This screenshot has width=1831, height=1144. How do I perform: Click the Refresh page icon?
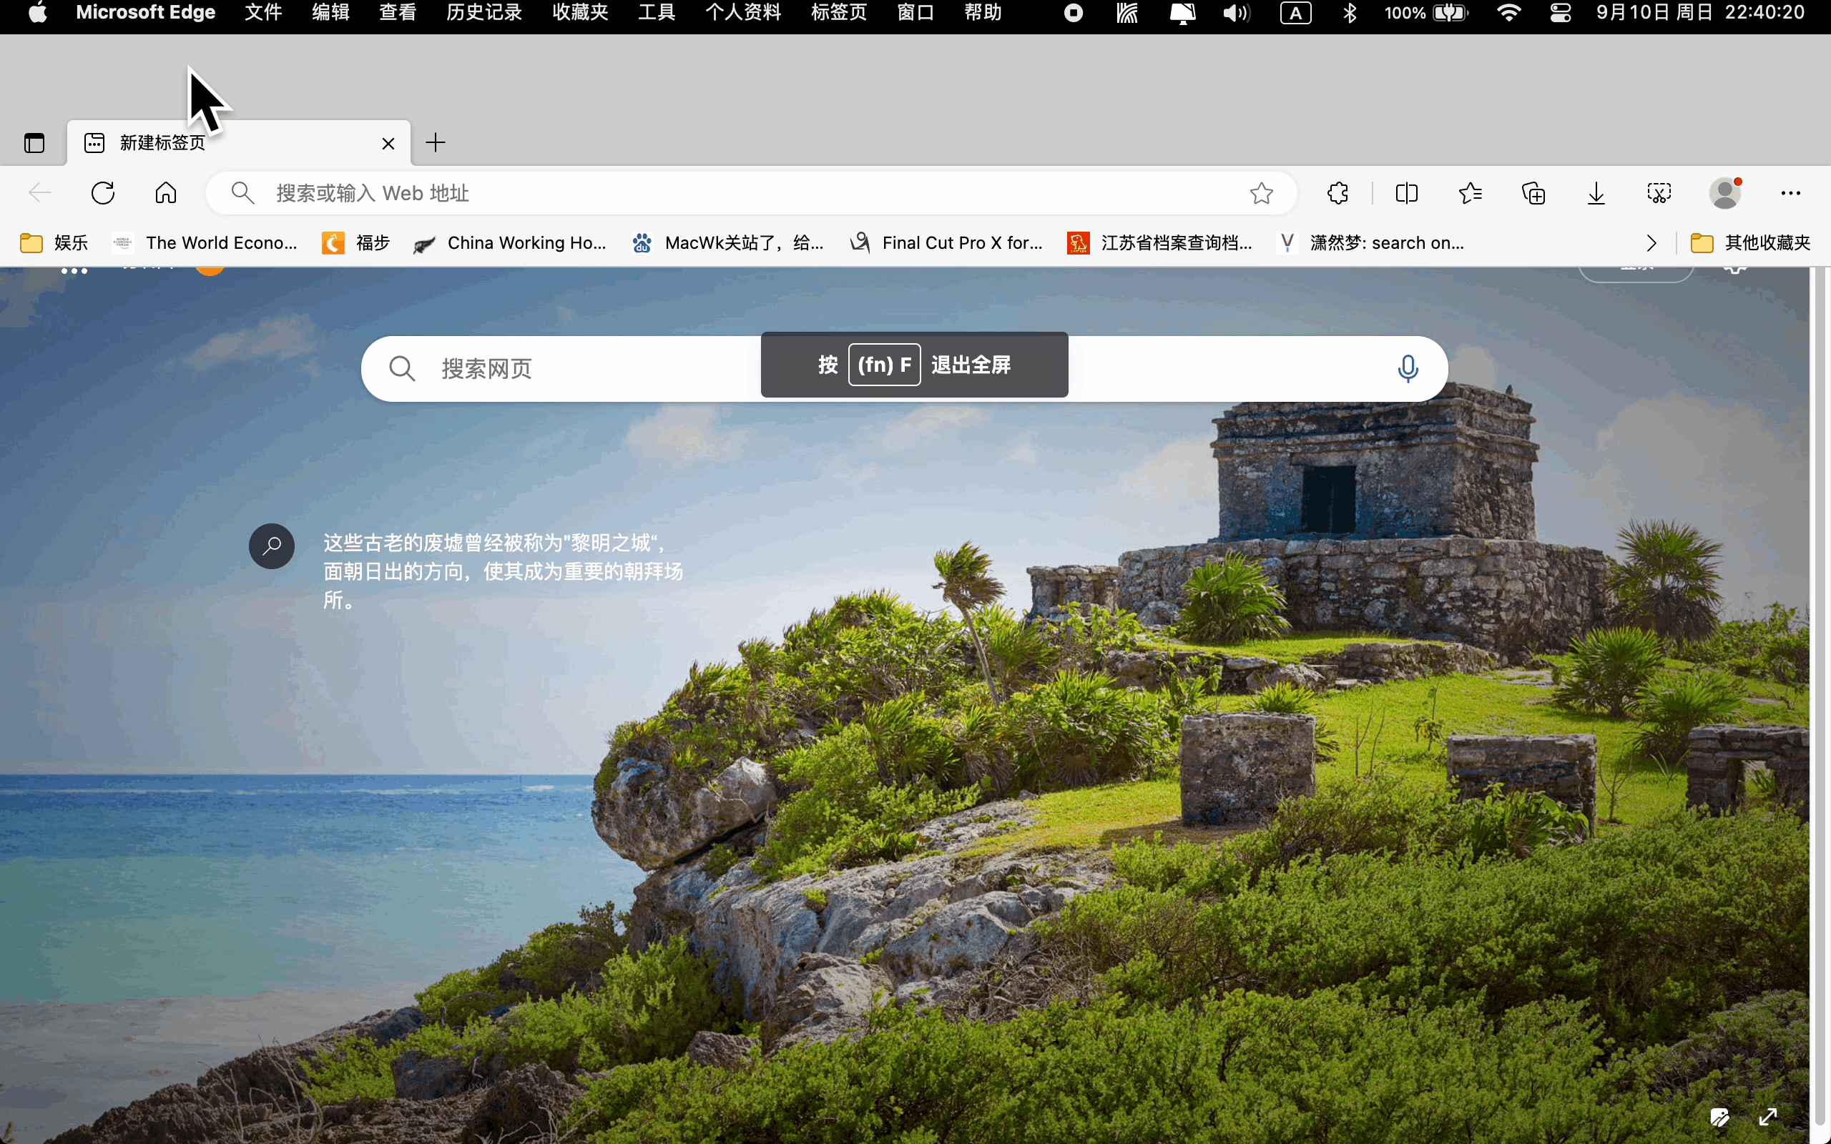(x=103, y=193)
